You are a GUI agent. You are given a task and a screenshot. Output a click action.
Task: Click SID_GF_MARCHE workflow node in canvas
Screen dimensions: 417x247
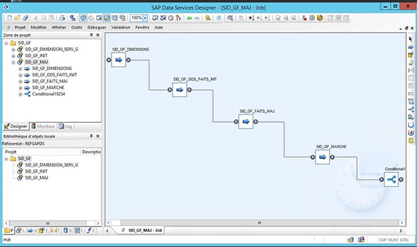[x=322, y=157]
